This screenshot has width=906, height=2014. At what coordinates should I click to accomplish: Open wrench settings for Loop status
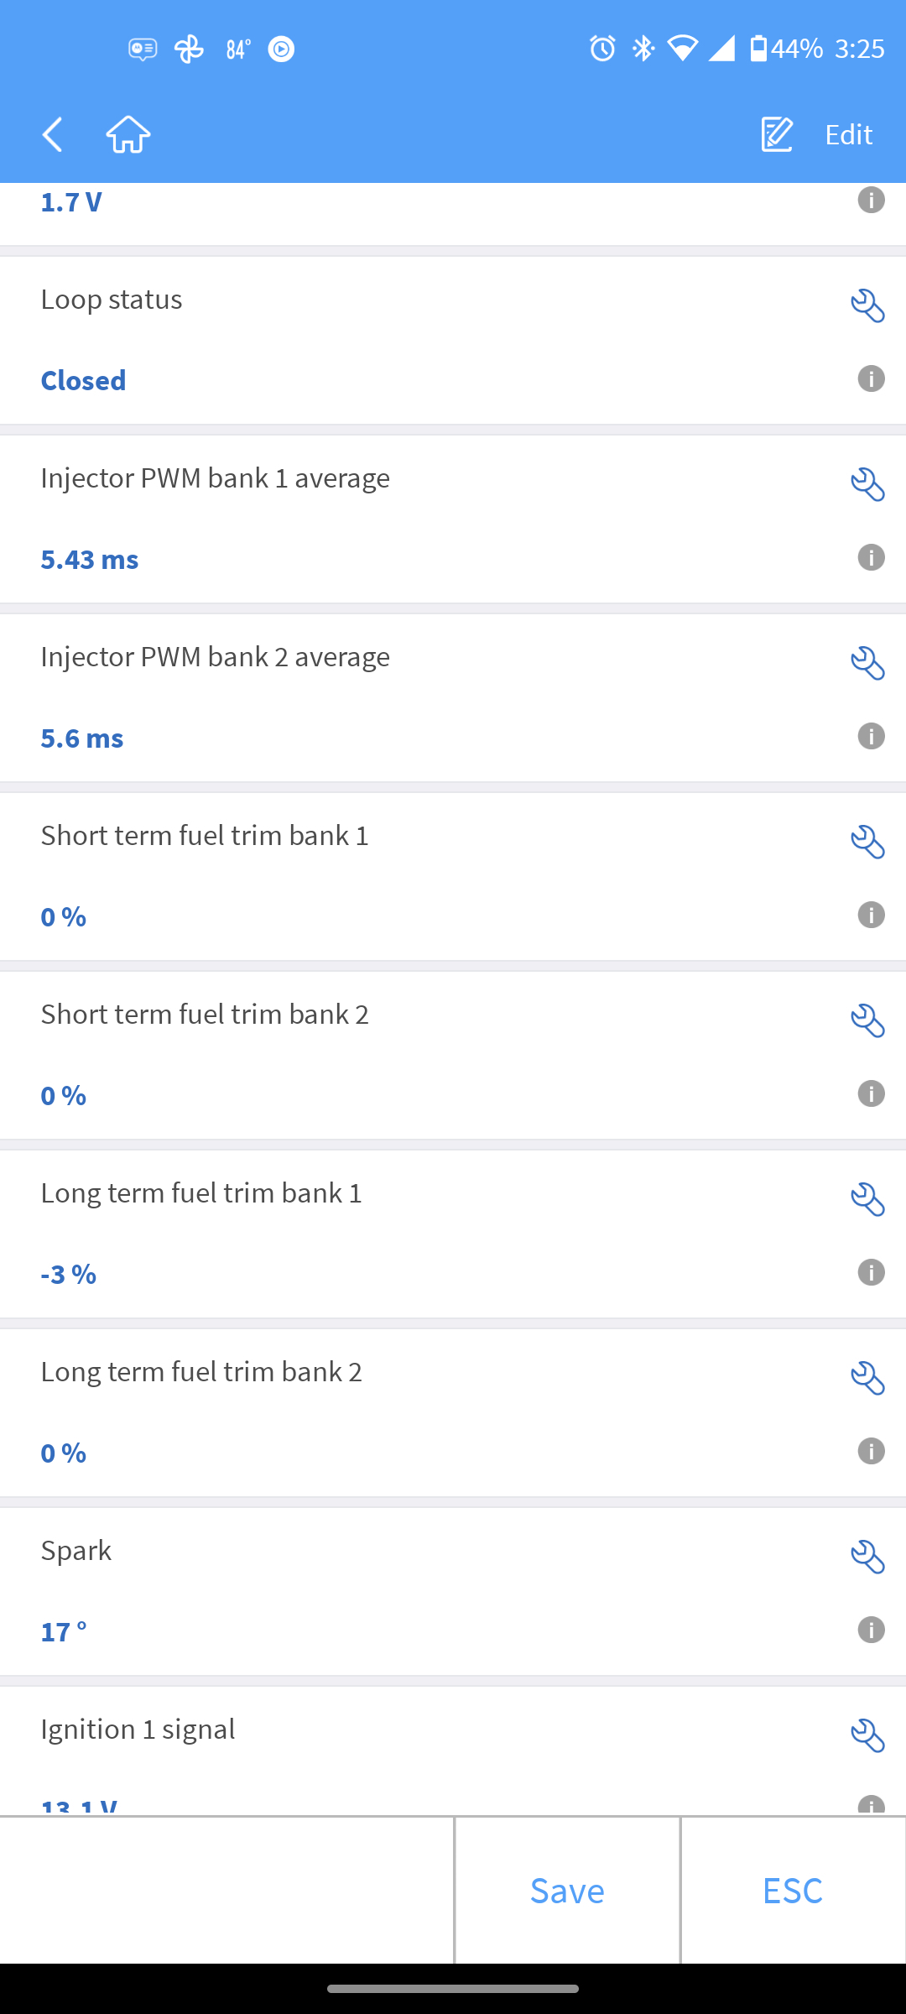(x=867, y=305)
